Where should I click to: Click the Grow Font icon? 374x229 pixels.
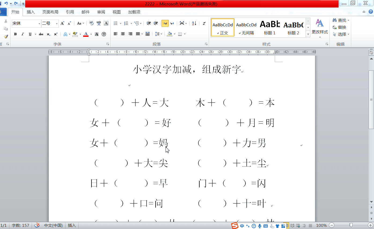(x=62, y=23)
